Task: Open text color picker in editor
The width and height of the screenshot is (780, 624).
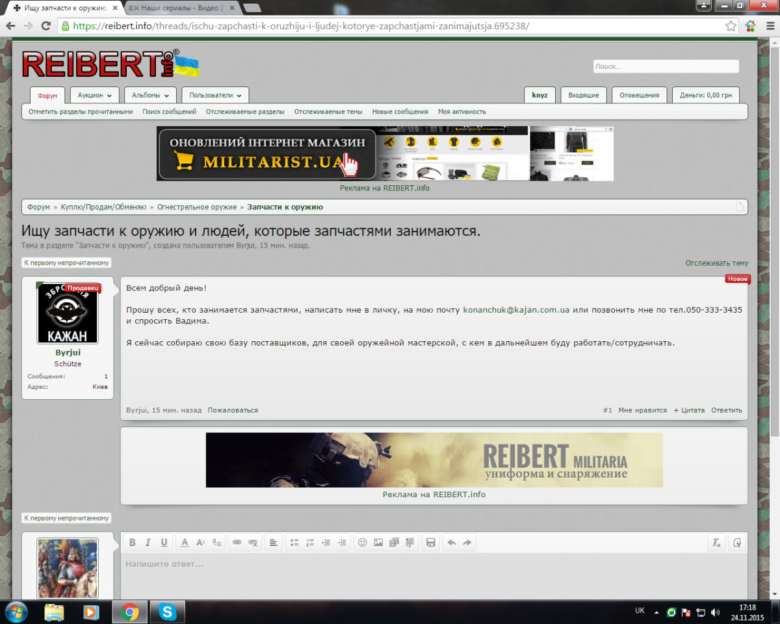Action: pos(185,542)
